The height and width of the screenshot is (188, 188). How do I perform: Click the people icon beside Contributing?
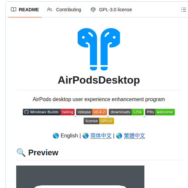pos(50,10)
